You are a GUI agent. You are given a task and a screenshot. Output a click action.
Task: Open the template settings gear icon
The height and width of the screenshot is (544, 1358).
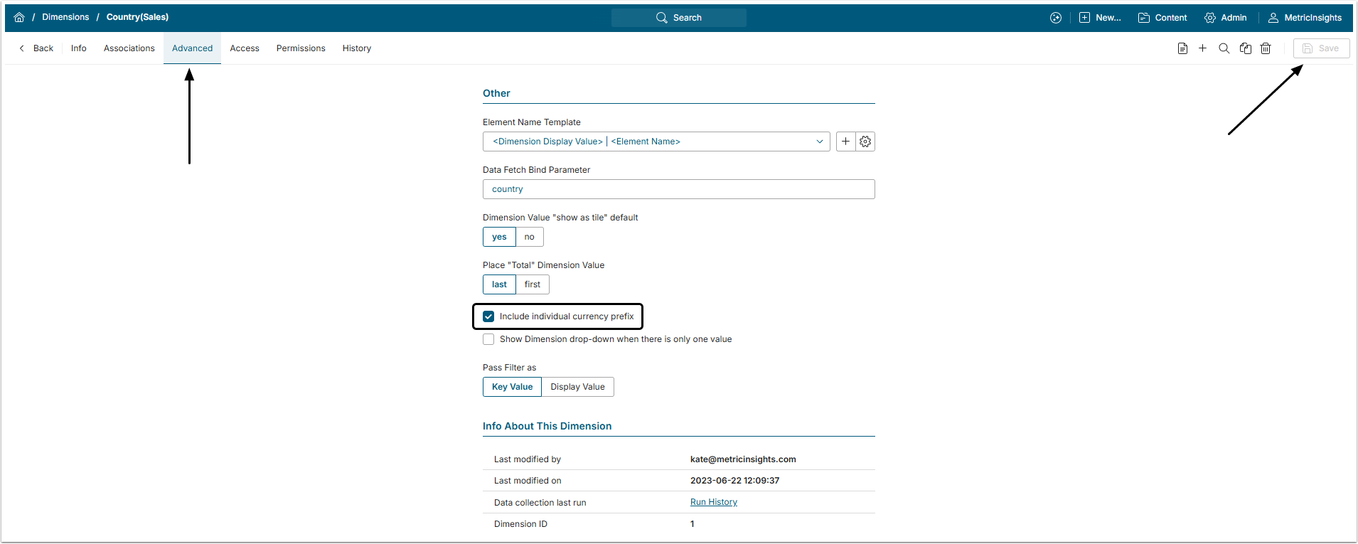pyautogui.click(x=865, y=142)
